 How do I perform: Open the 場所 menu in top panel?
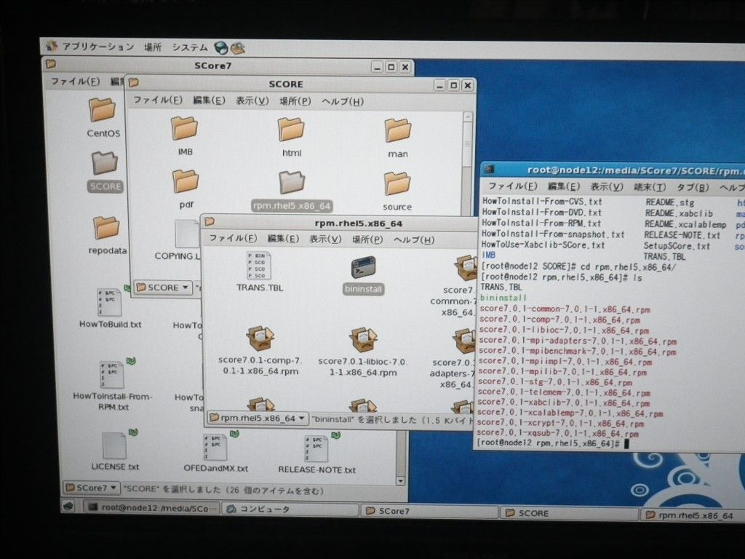coord(153,47)
